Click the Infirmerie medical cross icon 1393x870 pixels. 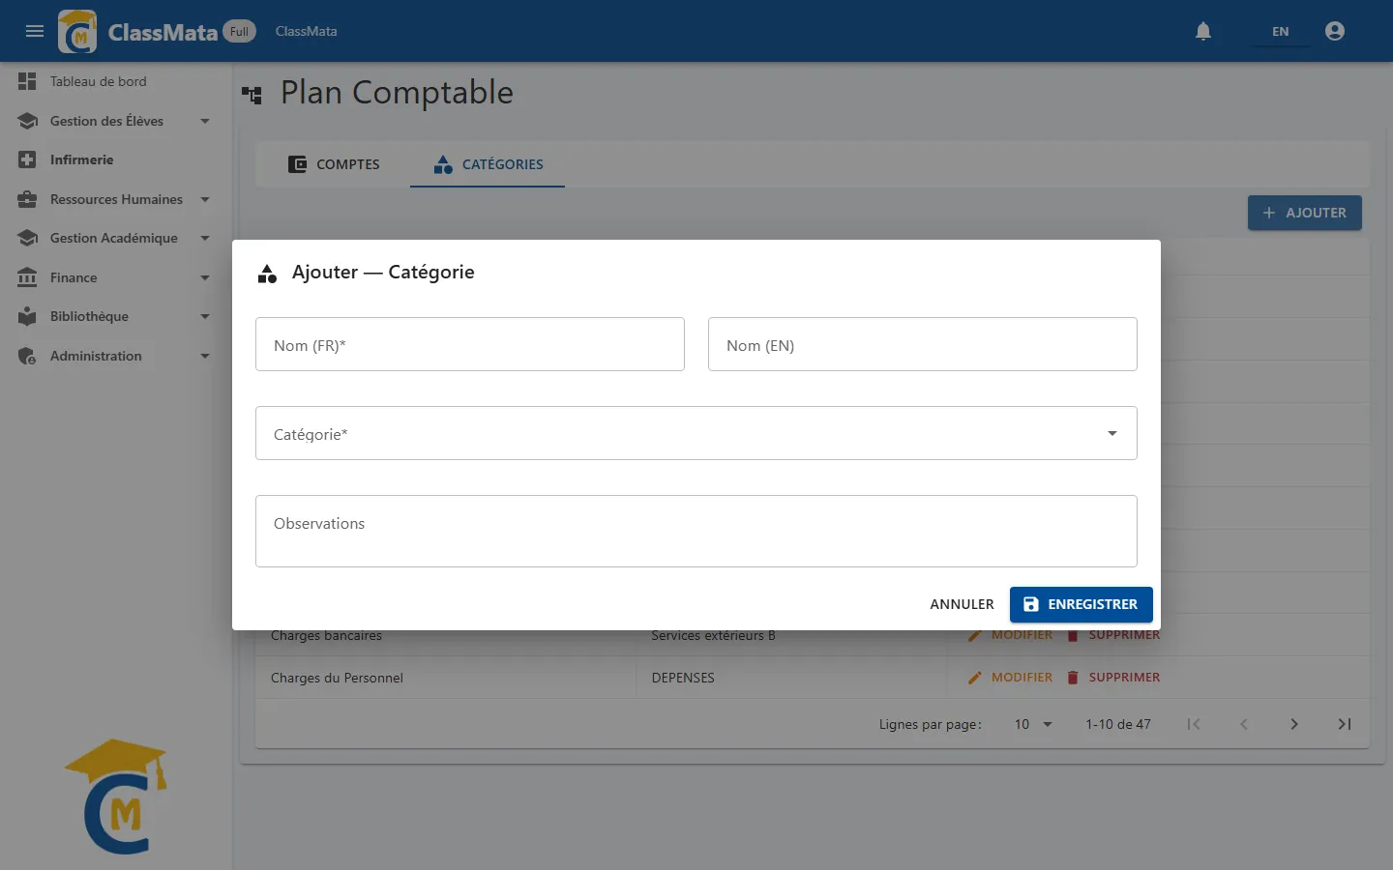click(27, 159)
